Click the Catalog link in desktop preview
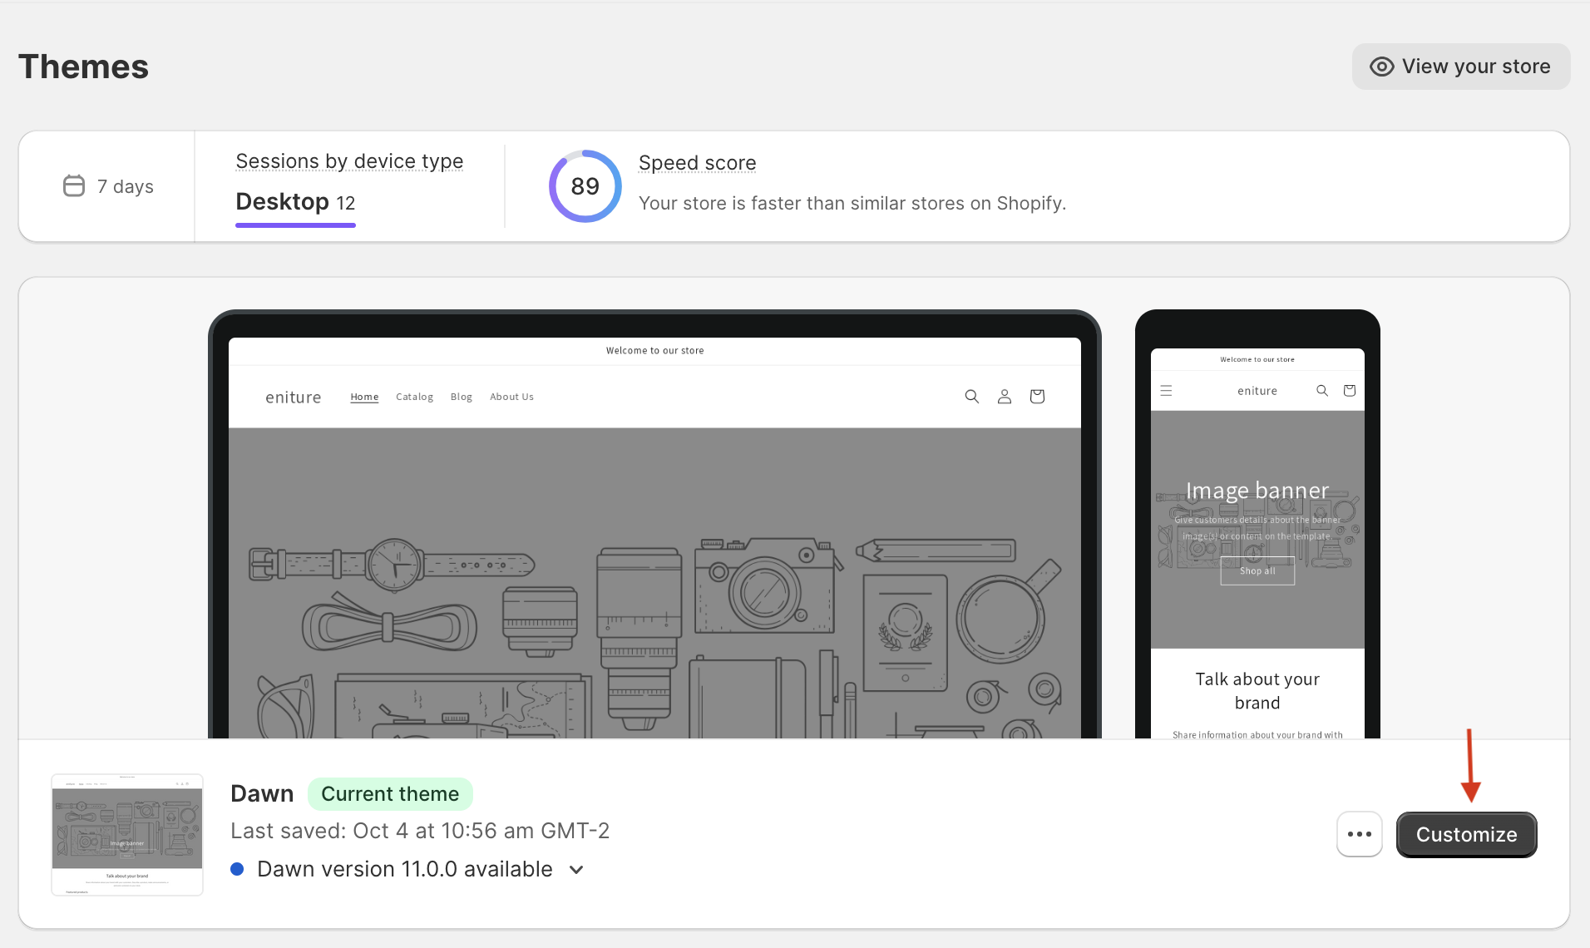Screen dimensions: 1590x948 414,397
